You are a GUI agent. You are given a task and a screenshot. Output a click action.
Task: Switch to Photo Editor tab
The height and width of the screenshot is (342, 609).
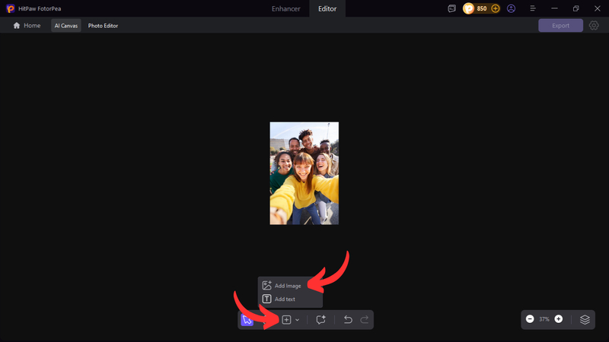tap(103, 26)
